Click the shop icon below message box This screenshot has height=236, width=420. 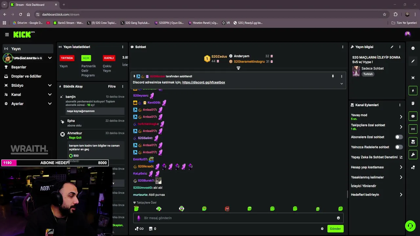pyautogui.click(x=151, y=229)
